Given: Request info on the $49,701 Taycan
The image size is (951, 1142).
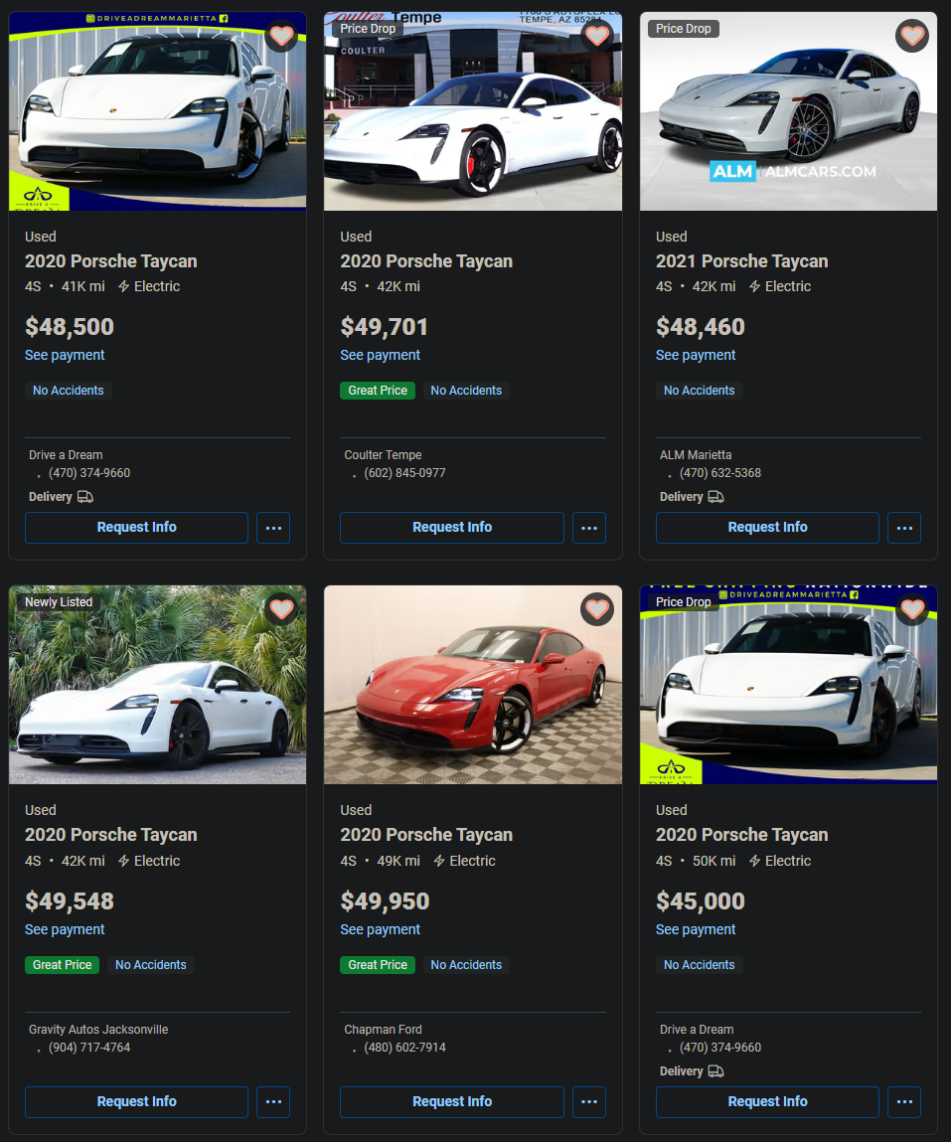Looking at the screenshot, I should tap(451, 528).
